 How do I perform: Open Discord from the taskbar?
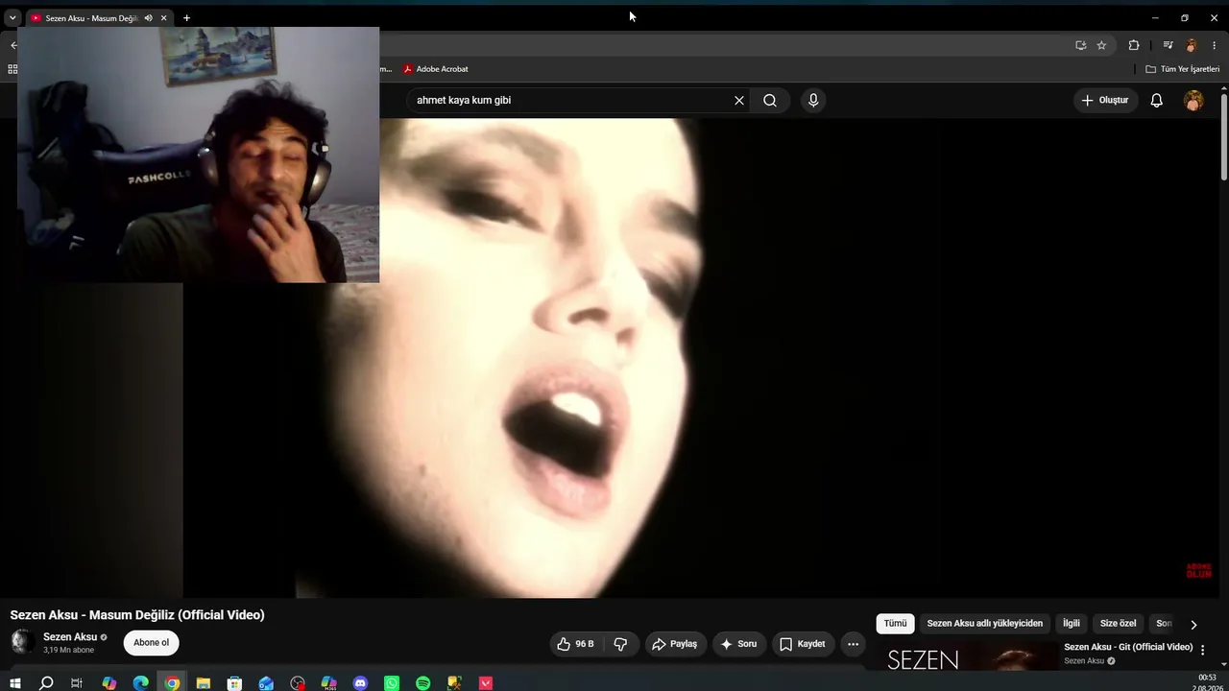(x=360, y=683)
